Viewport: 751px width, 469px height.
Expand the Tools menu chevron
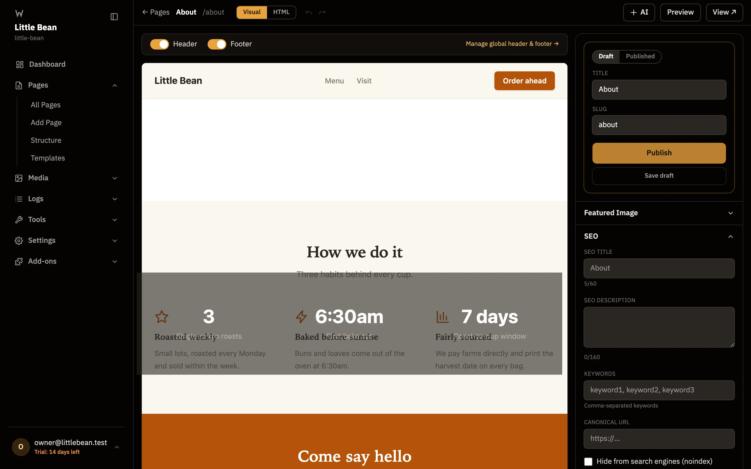click(115, 220)
